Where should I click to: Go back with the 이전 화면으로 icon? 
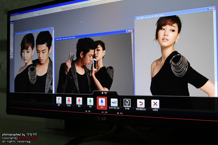pyautogui.click(x=141, y=103)
